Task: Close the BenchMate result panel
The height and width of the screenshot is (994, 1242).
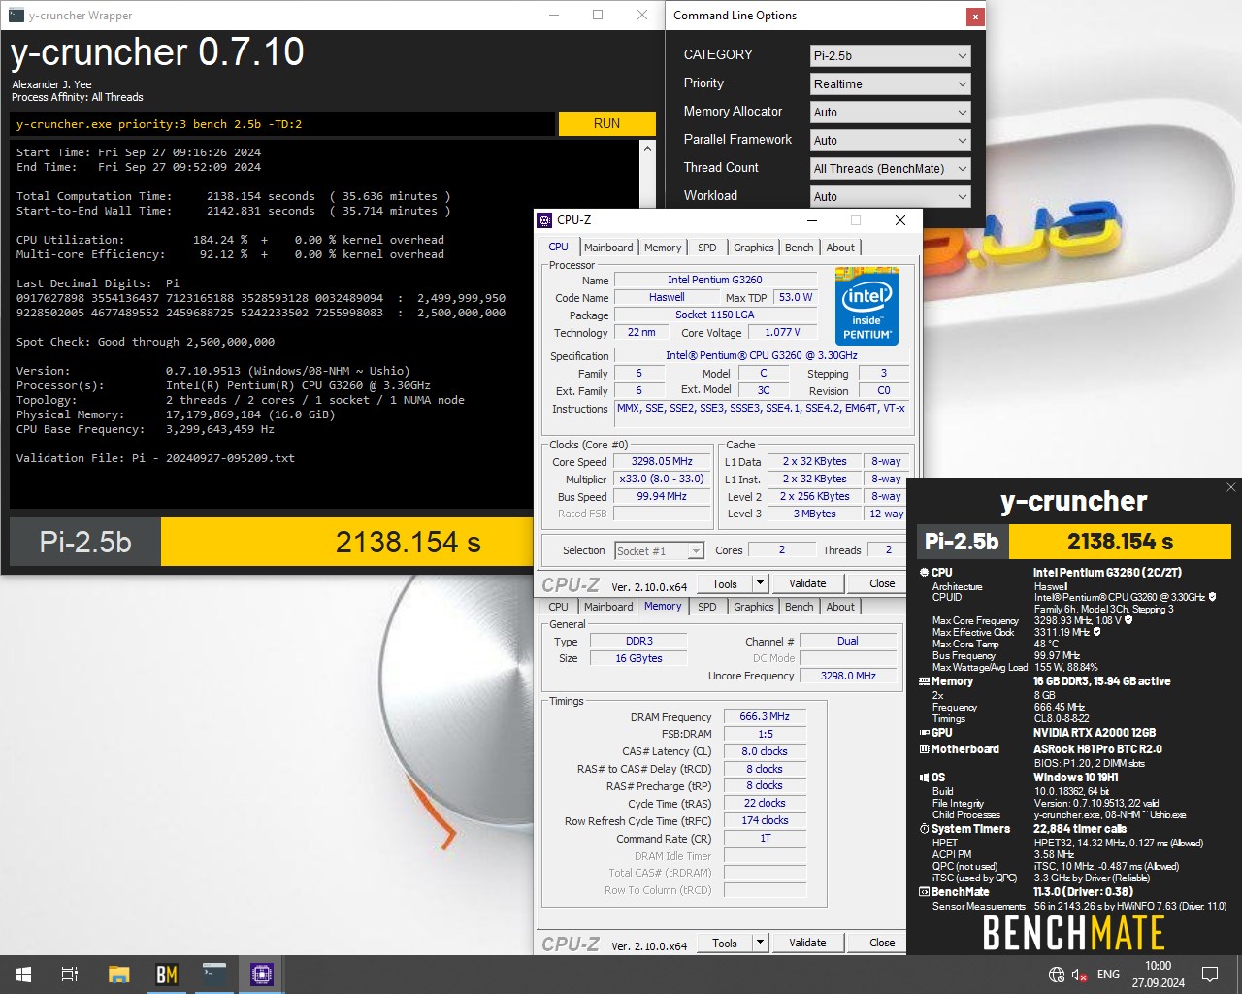Action: pos(1231,487)
